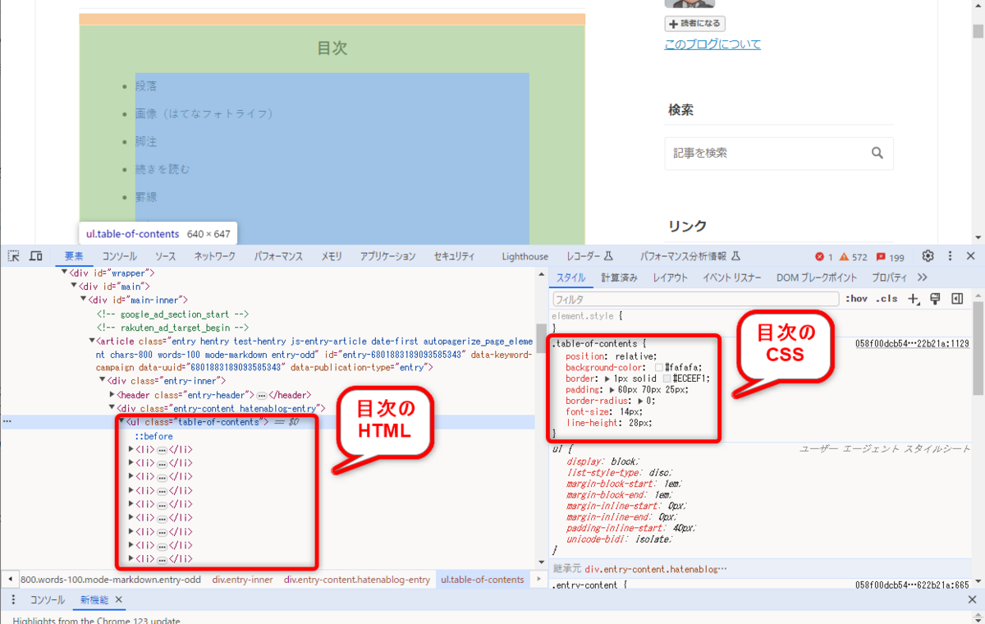Image resolution: width=985 pixels, height=624 pixels.
Task: Open the DOM ブレークポイント tab
Action: tap(817, 278)
